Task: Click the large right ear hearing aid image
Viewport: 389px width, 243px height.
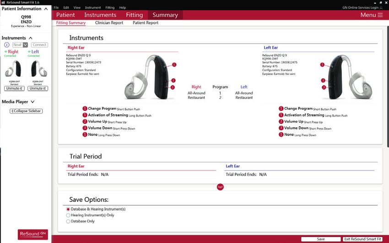Action: tap(146, 77)
